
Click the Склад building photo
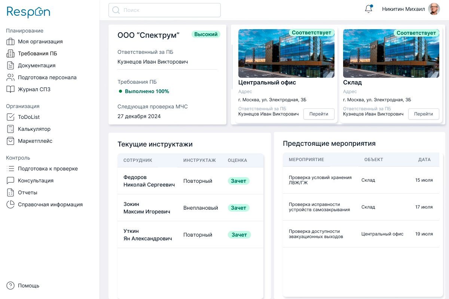click(x=391, y=53)
